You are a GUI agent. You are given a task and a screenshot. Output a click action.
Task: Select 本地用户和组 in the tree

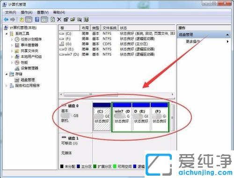[31, 57]
